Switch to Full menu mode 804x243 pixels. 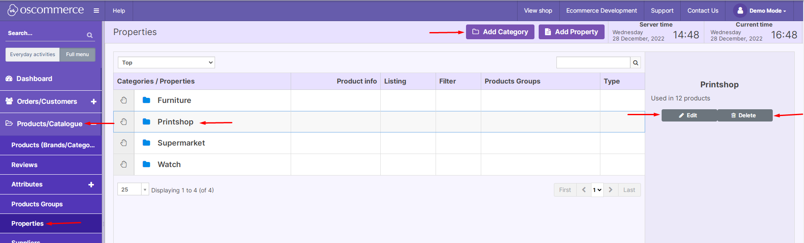coord(77,54)
